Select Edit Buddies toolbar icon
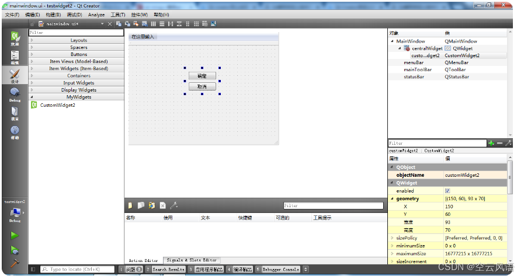Viewport: 517px width, 276px height. (x=136, y=24)
